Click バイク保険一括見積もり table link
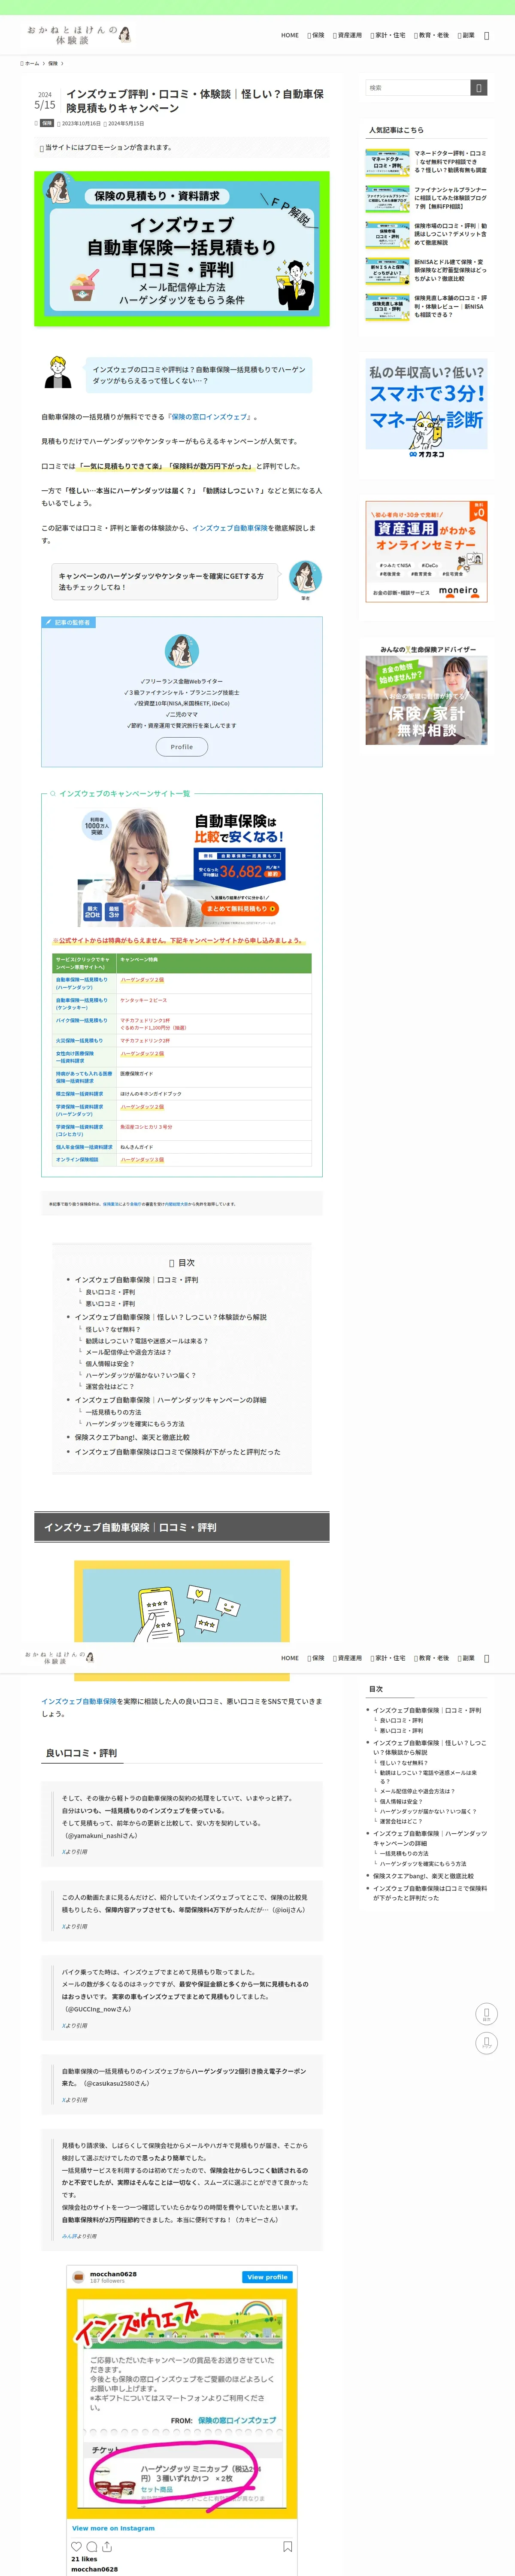Screen dimensions: 515x2576 point(81,1021)
